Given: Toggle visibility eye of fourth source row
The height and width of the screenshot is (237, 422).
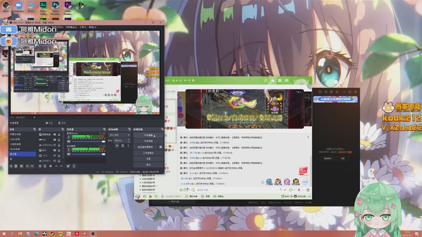Looking at the screenshot, I should pyautogui.click(x=55, y=150).
